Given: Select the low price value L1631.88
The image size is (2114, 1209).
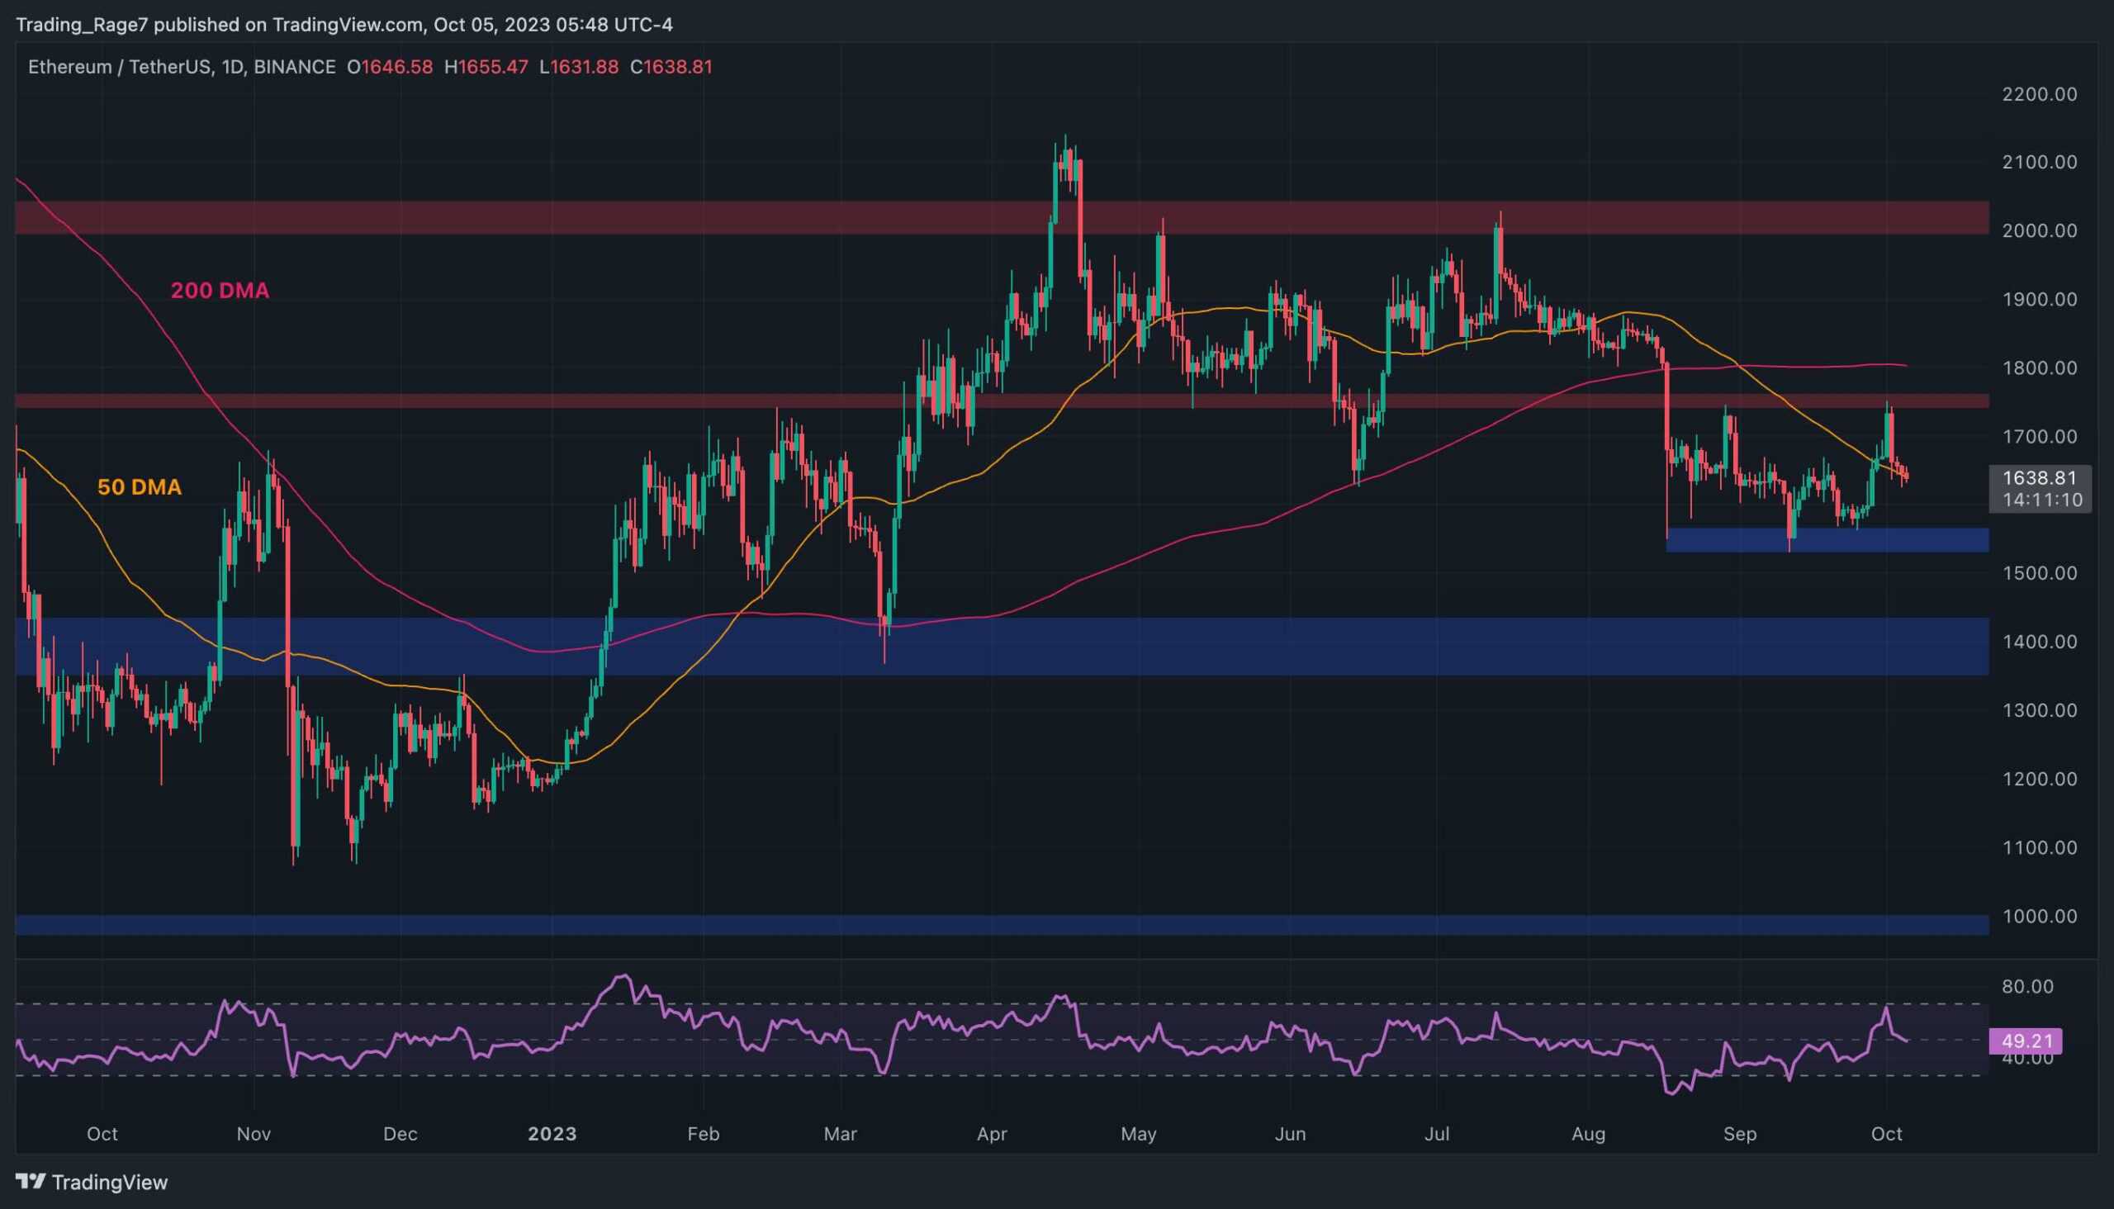Looking at the screenshot, I should tap(579, 67).
